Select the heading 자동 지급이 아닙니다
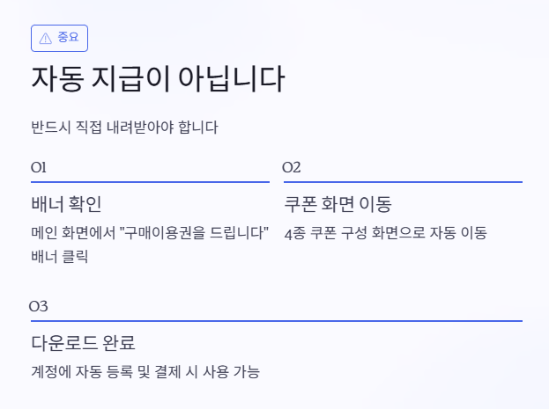 click(x=158, y=79)
